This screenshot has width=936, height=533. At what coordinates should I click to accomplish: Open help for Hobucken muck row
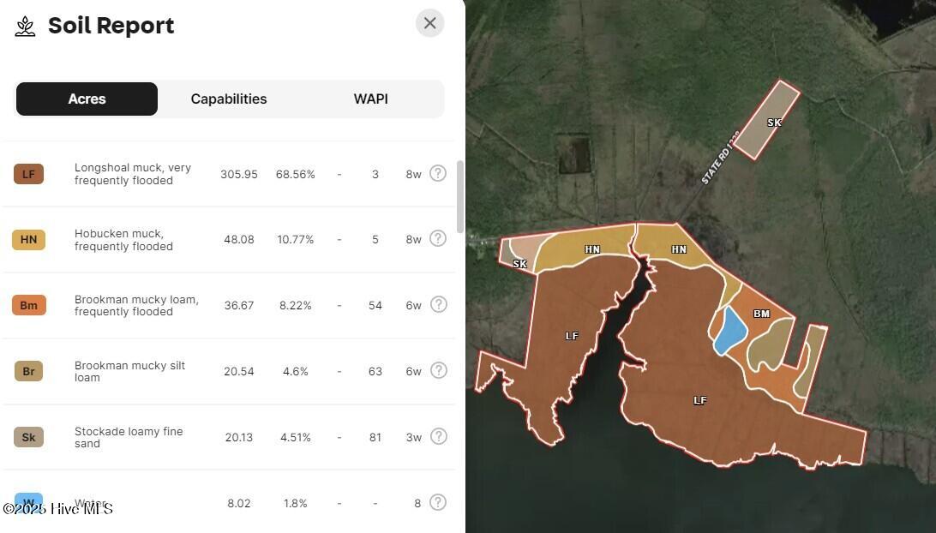click(x=438, y=238)
